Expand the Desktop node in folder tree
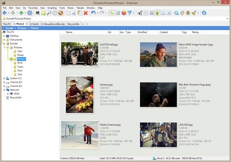The image size is (231, 162). pyautogui.click(x=4, y=36)
